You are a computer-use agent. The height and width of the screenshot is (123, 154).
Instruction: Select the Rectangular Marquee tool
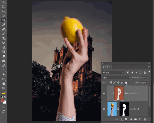pyautogui.click(x=4, y=6)
